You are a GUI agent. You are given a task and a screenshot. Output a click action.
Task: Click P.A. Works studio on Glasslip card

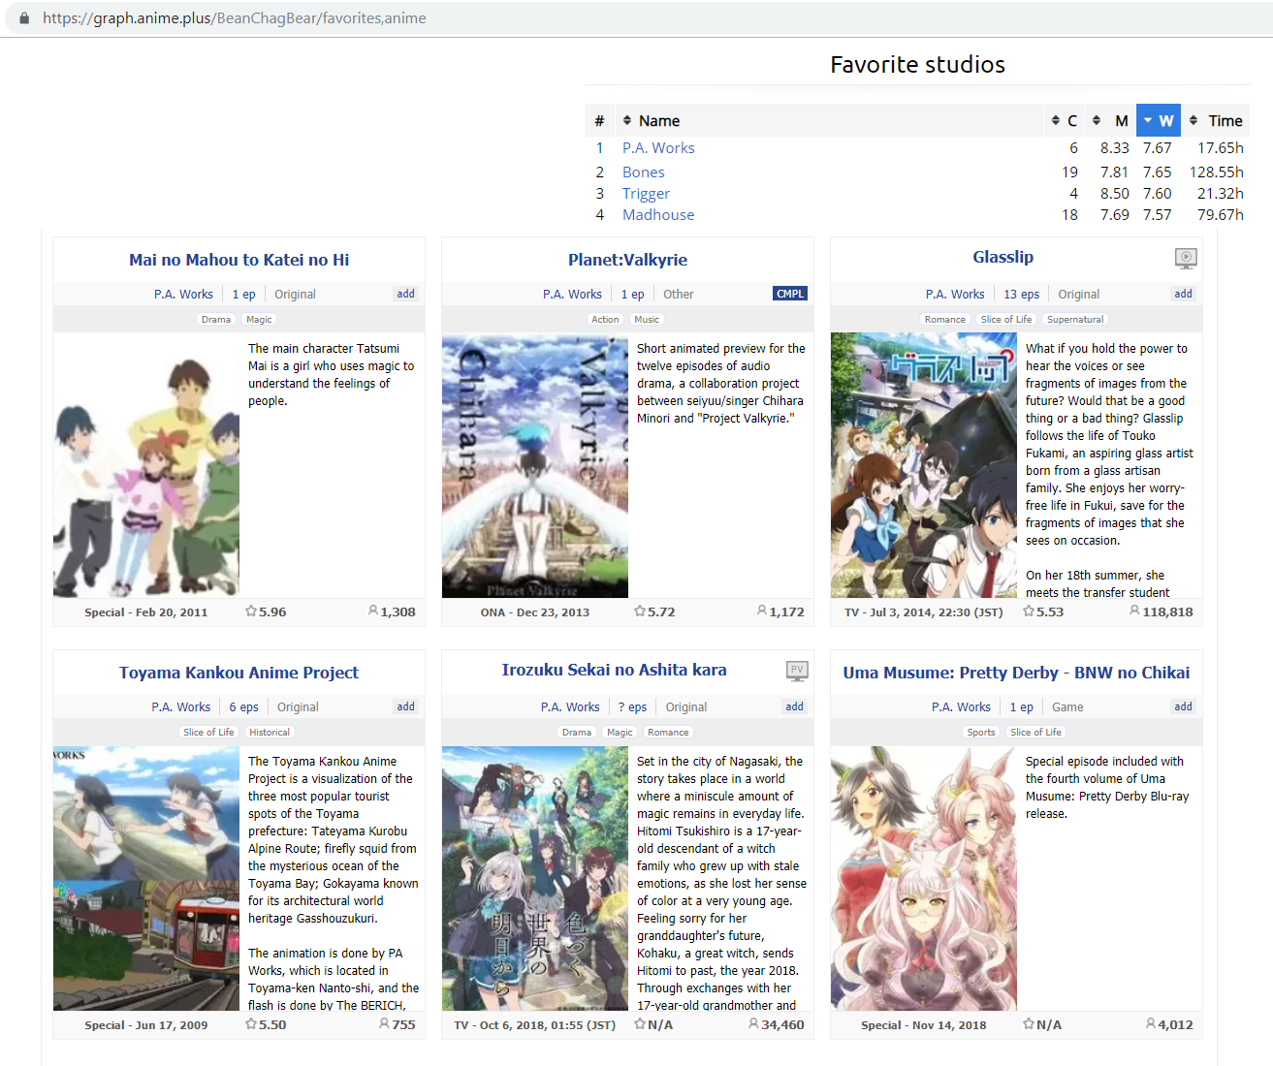955,294
